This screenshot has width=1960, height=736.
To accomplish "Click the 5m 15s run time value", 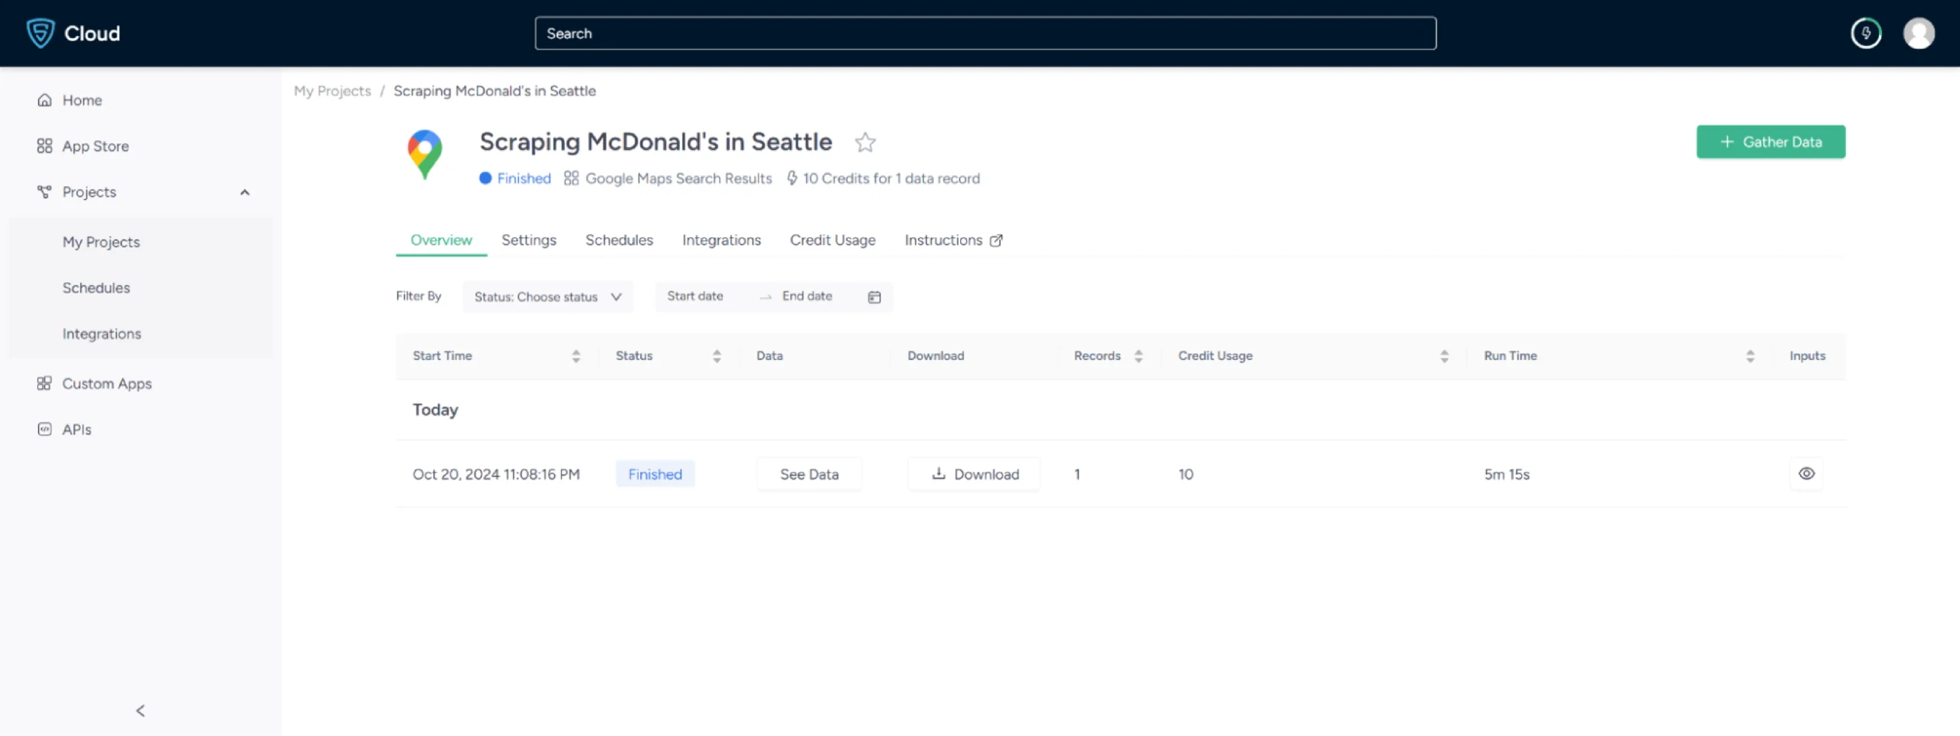I will point(1507,475).
